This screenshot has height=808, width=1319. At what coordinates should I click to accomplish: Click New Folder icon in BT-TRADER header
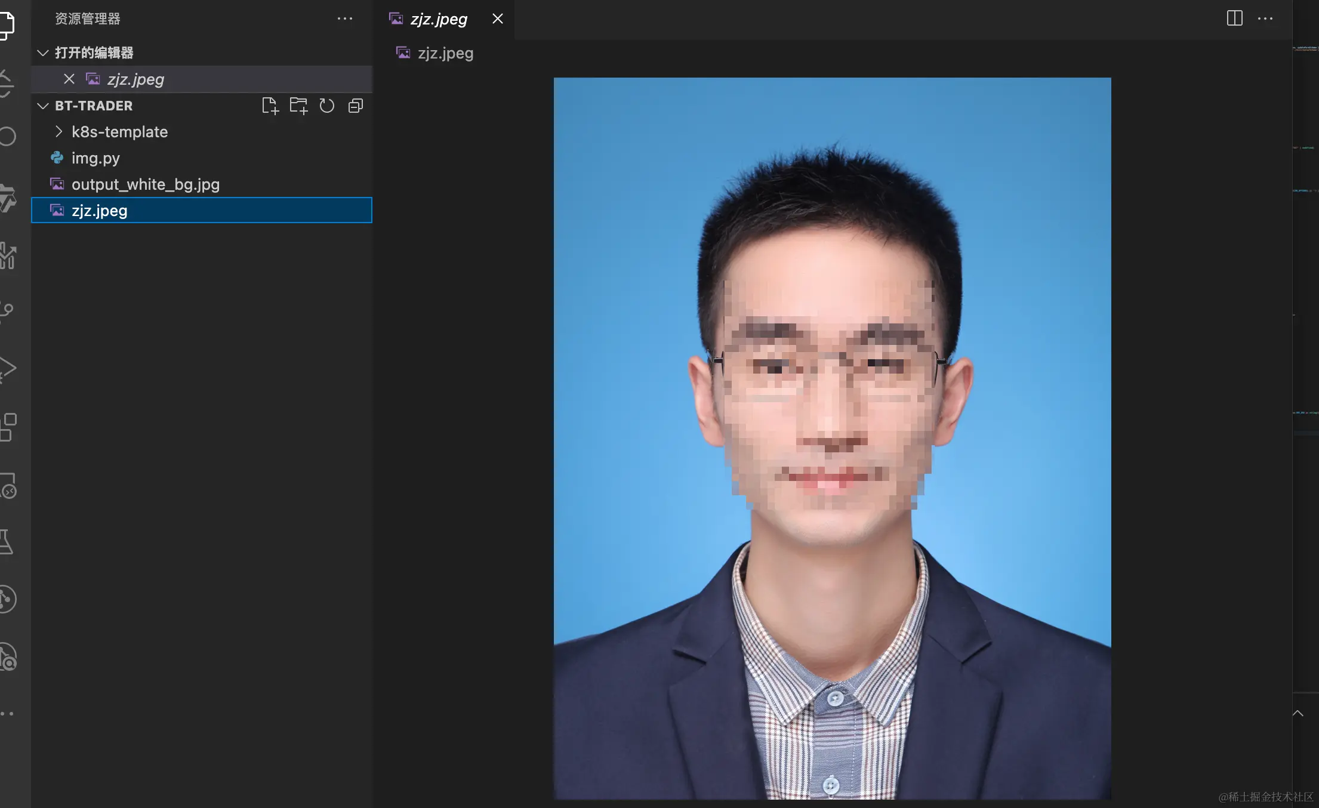[x=298, y=106]
